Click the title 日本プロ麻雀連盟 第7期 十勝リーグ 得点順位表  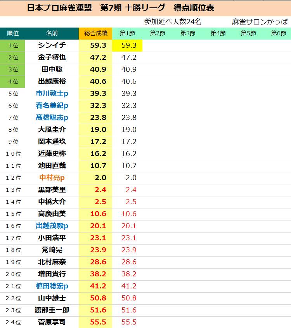[121, 8]
